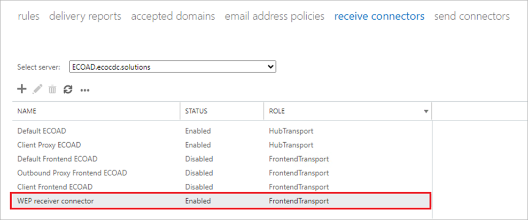Viewport: 528px width, 220px height.
Task: Select the WEP receiver connector row
Action: click(56, 201)
